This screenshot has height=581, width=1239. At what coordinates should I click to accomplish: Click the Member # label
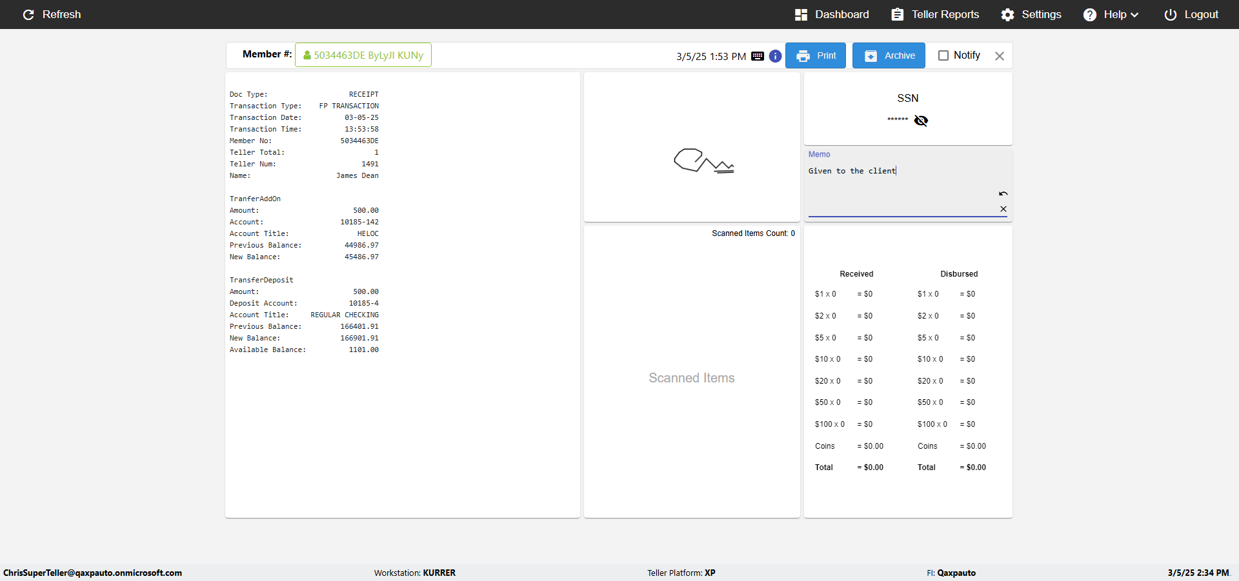pos(267,54)
